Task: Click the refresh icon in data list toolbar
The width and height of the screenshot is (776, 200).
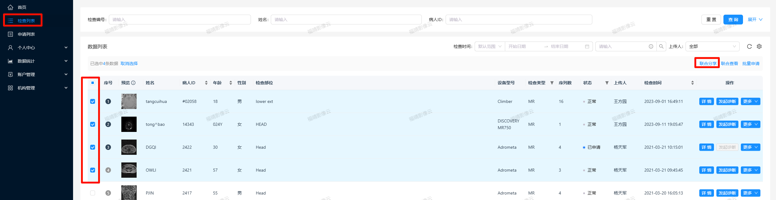Action: click(x=749, y=46)
